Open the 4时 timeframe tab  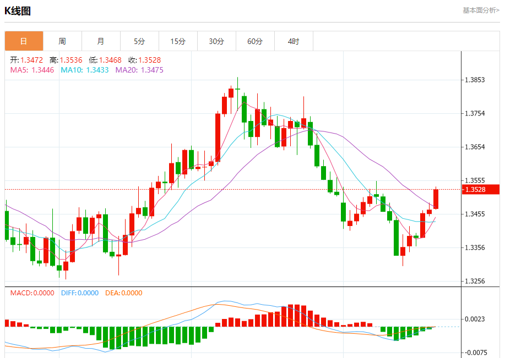(294, 41)
